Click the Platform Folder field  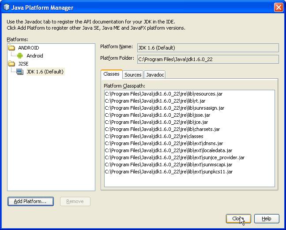[x=208, y=59]
